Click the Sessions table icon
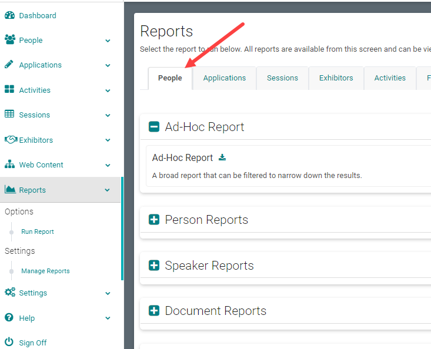This screenshot has width=431, height=349. [9, 115]
